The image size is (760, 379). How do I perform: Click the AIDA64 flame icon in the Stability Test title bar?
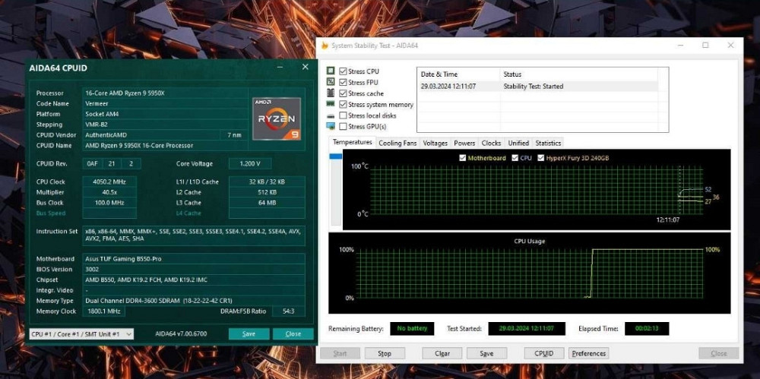325,46
